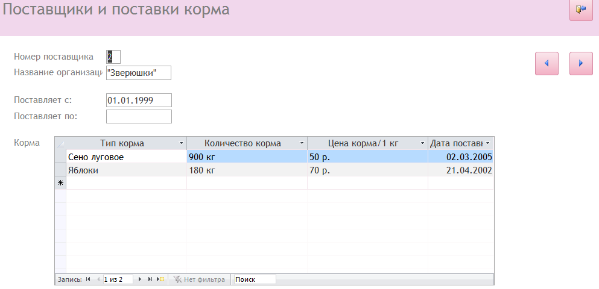Go to the next supplier record
The width and height of the screenshot is (599, 289).
pos(581,63)
